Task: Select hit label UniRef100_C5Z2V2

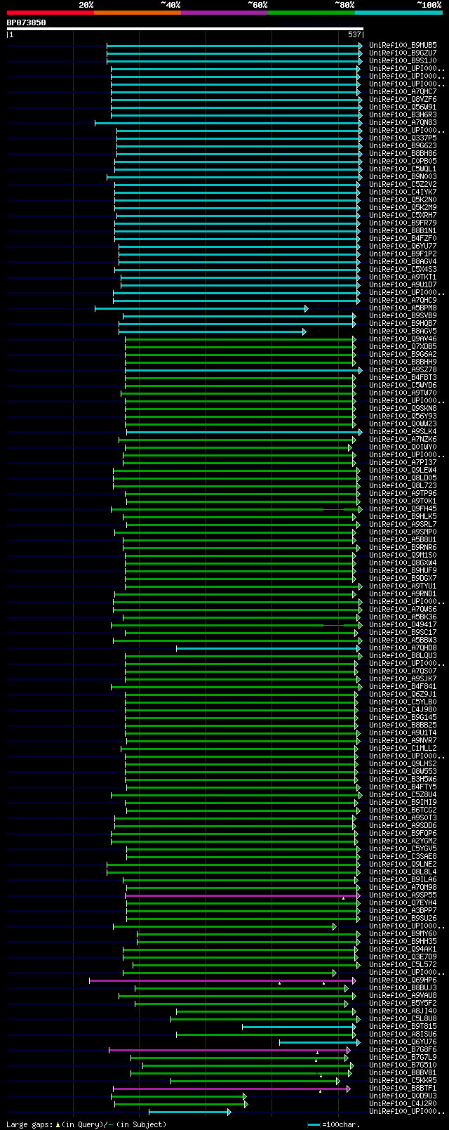Action: (x=403, y=184)
